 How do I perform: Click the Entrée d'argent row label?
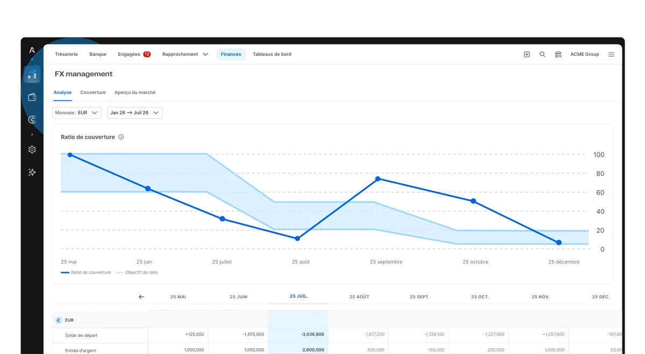click(81, 351)
